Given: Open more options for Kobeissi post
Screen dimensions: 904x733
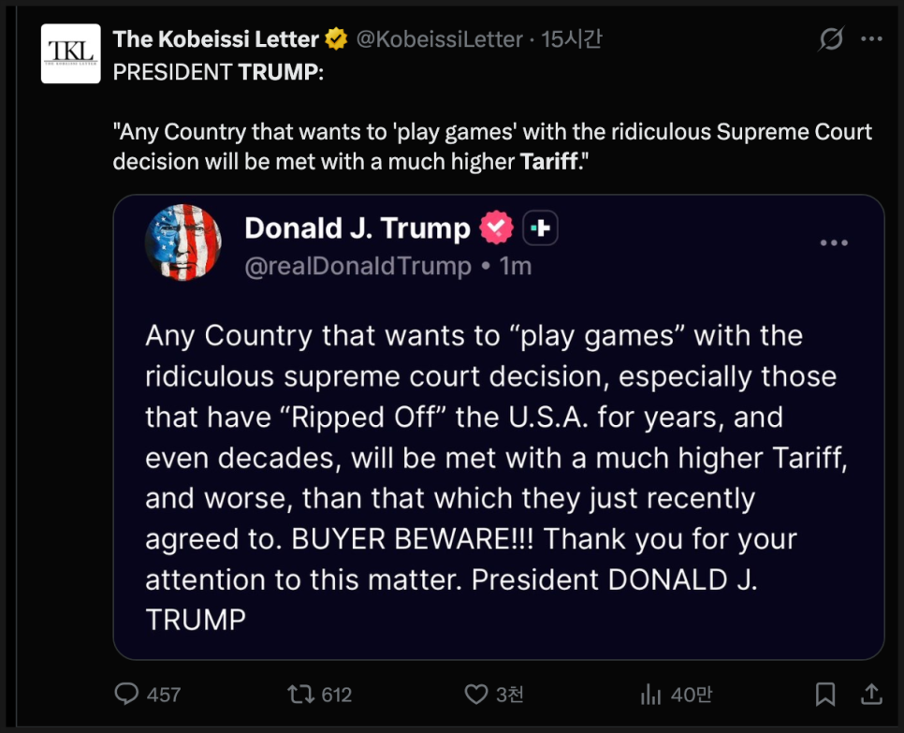Looking at the screenshot, I should coord(871,39).
